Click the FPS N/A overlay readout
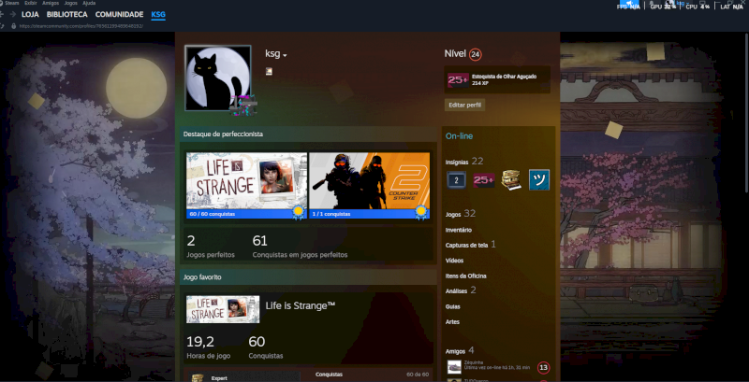 [628, 7]
